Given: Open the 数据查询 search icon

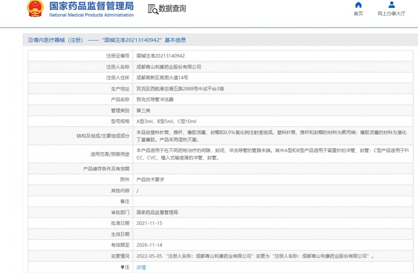Looking at the screenshot, I should 153,9.
